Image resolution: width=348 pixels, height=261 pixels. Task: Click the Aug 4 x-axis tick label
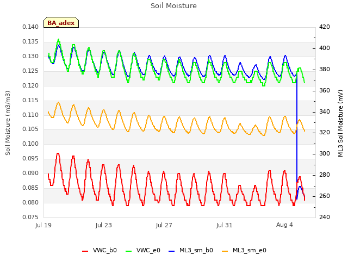pyautogui.click(x=284, y=225)
